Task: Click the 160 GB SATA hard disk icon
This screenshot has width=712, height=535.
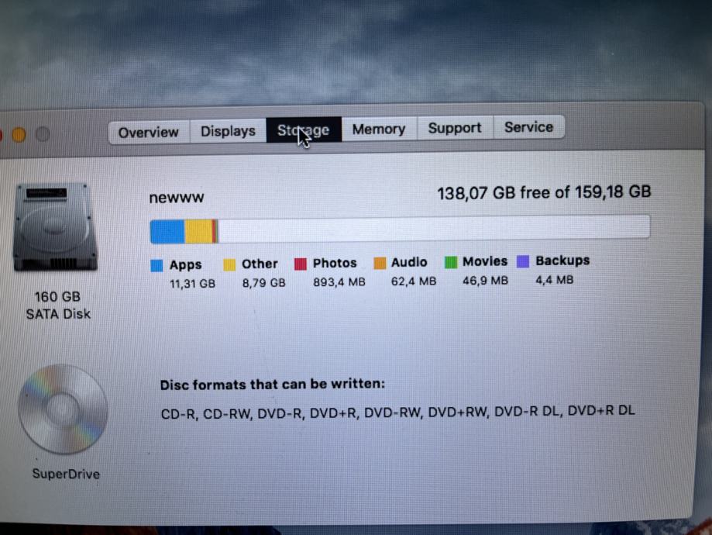Action: point(56,227)
